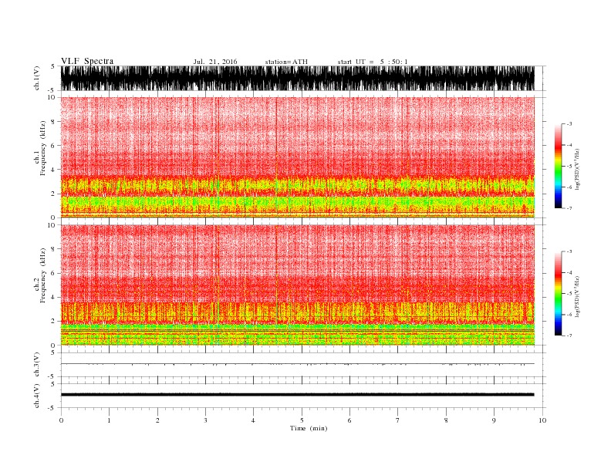Image resolution: width=611 pixels, height=472 pixels.
Task: Click the thin ch.3 voltage trace line
Action: tap(297, 364)
